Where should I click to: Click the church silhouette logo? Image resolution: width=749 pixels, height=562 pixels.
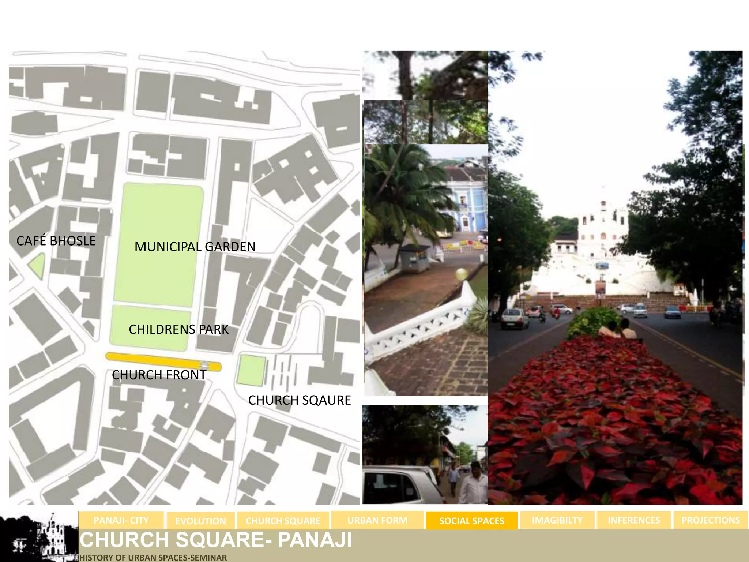point(39,537)
